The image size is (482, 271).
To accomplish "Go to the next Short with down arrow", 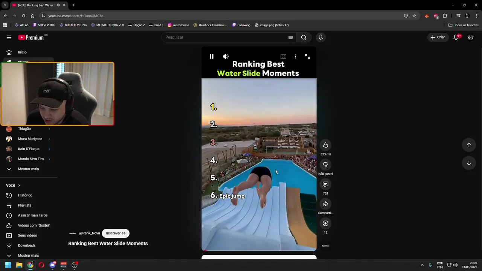I will click(x=469, y=163).
